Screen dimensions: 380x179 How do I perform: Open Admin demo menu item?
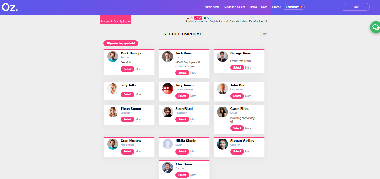tap(212, 7)
